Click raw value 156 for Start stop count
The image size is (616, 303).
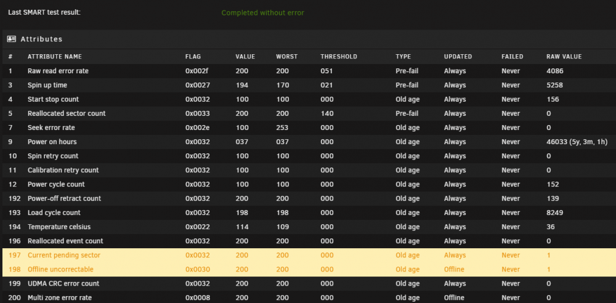pos(553,99)
